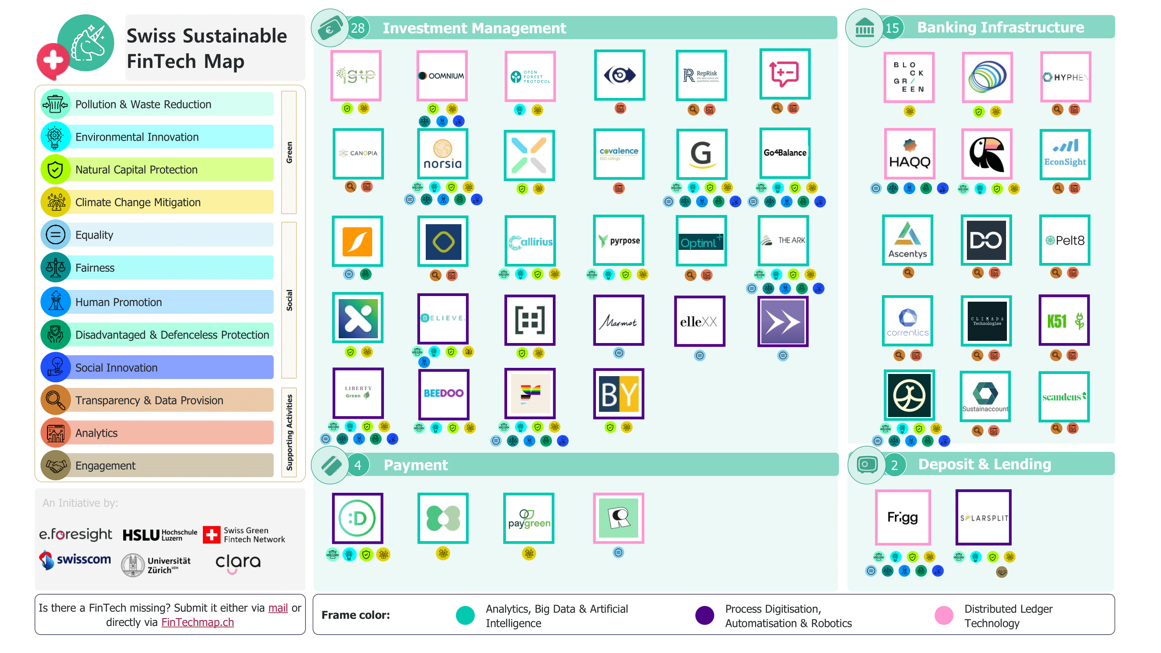The height and width of the screenshot is (653, 1161).
Task: Click the Investment Management money icon
Action: [x=330, y=28]
